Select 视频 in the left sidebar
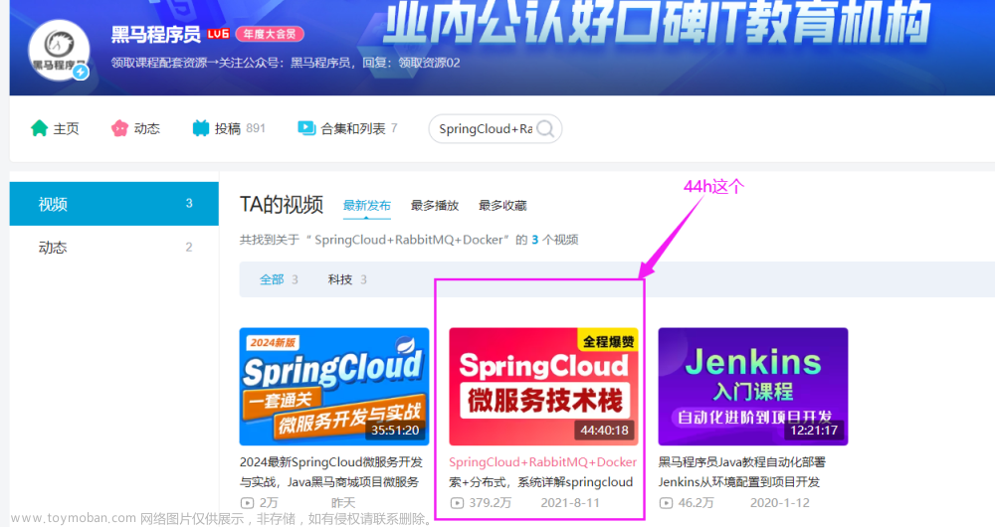Image resolution: width=995 pixels, height=527 pixels. 114,204
